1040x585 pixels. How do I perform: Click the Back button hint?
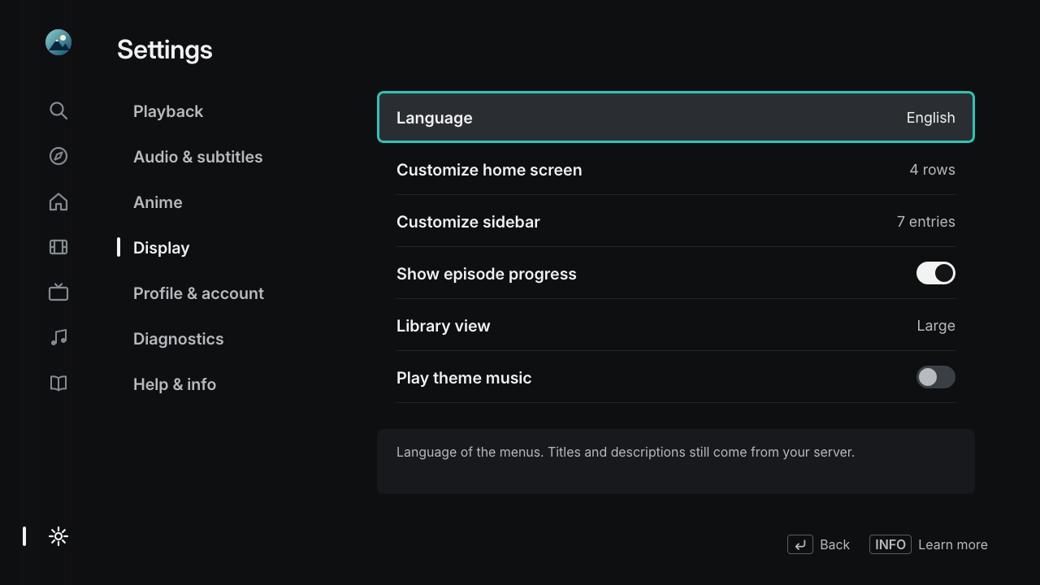[x=818, y=544]
